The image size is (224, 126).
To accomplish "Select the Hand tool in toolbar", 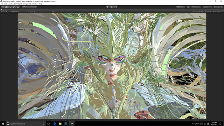I will coord(3,7).
